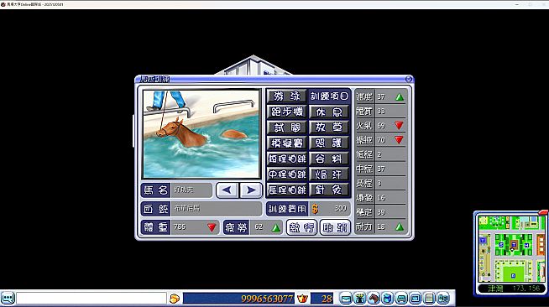This screenshot has width=549, height=307.
Task: Click the money balance 9996563077
Action: [x=267, y=299]
